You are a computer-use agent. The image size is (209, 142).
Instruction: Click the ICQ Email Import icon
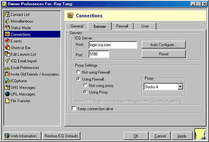(7, 61)
